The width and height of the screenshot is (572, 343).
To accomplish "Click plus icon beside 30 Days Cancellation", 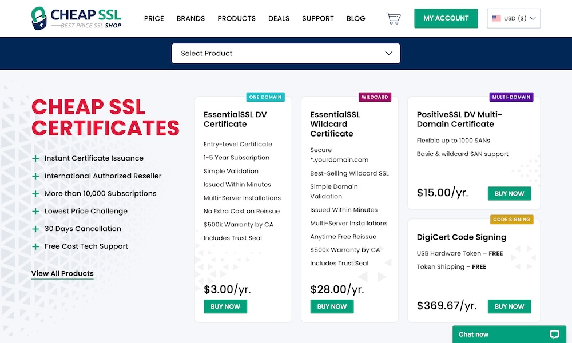I will point(35,229).
